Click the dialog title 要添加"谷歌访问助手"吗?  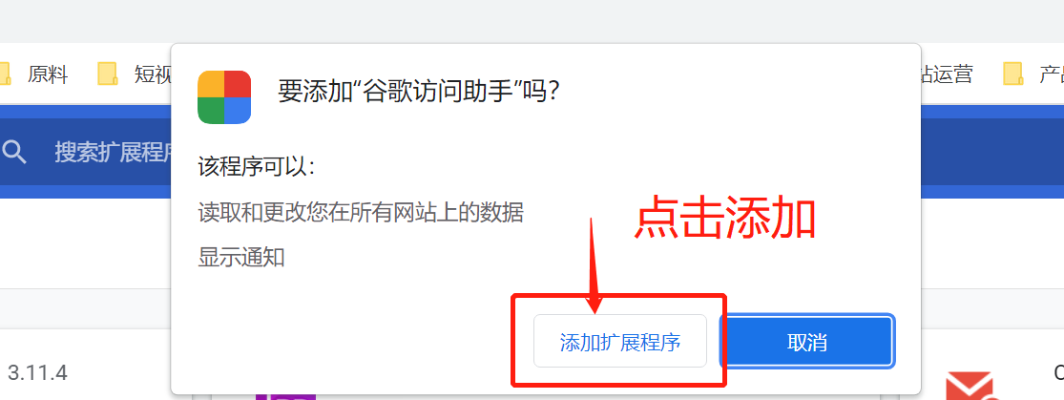pos(419,91)
